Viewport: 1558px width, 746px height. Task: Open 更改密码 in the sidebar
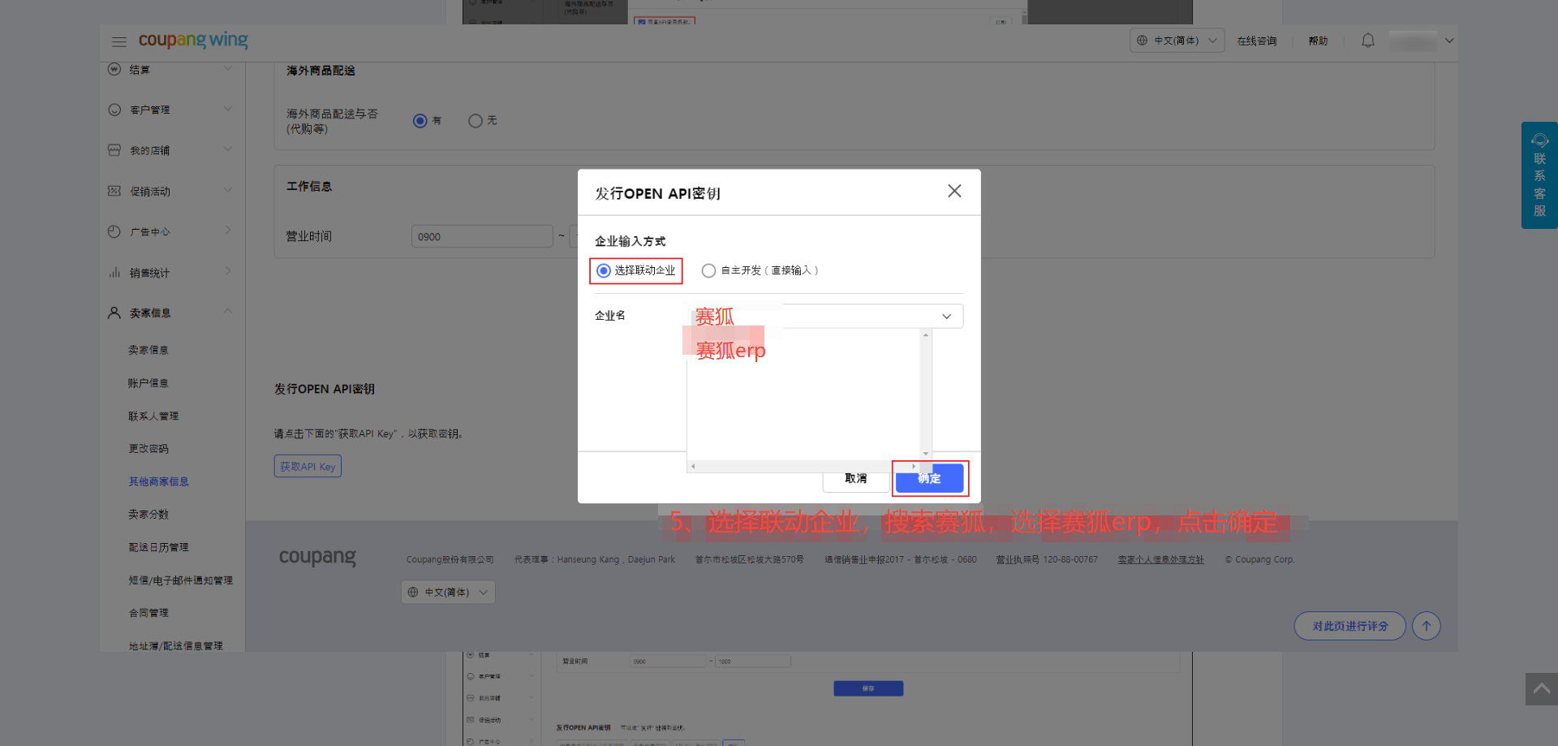[148, 449]
